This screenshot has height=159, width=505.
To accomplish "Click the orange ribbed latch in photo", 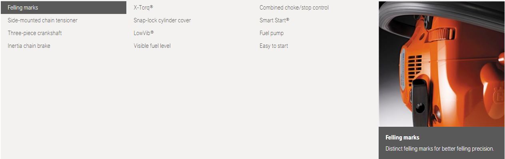I will pyautogui.click(x=442, y=34).
